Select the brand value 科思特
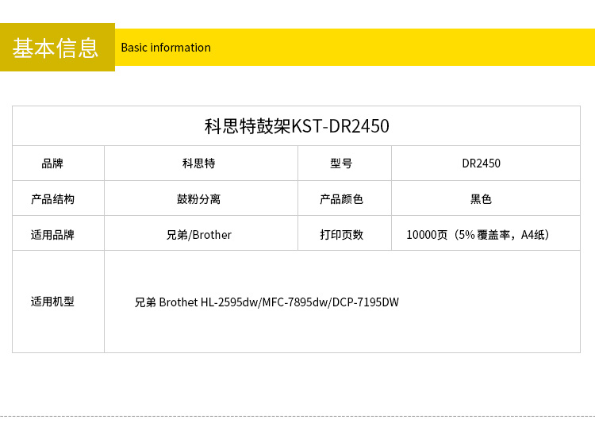The image size is (595, 423). click(x=198, y=163)
